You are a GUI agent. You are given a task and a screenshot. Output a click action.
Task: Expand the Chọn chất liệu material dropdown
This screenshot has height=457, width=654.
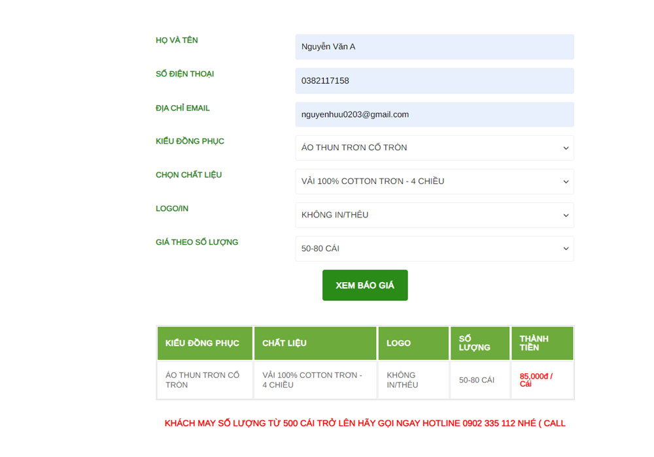pyautogui.click(x=434, y=181)
